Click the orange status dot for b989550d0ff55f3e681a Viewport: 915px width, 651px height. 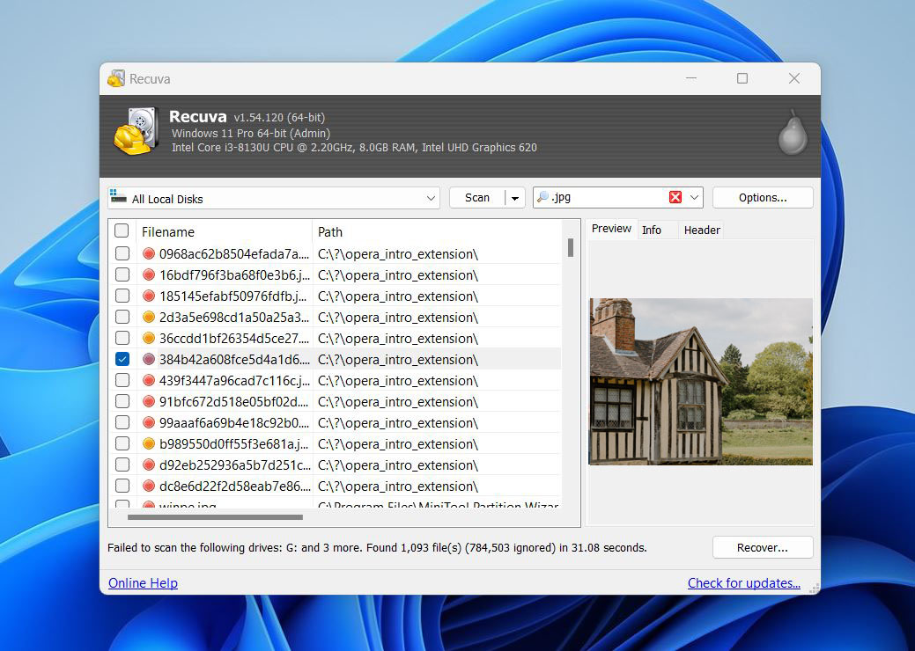pos(149,443)
